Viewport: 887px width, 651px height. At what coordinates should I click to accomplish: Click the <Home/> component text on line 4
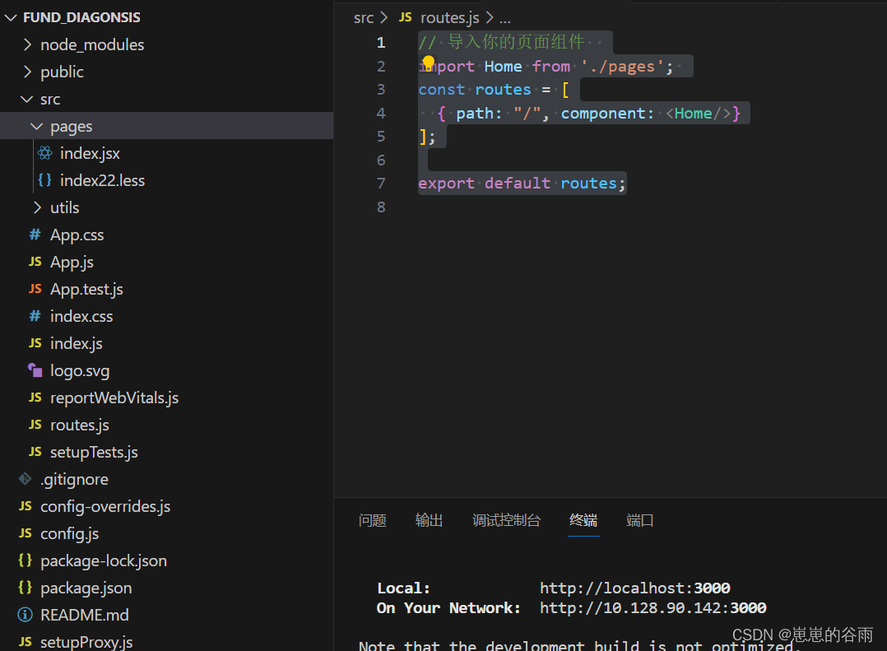698,113
